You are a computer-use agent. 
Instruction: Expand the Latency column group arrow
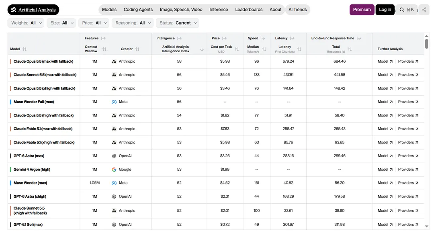point(292,38)
